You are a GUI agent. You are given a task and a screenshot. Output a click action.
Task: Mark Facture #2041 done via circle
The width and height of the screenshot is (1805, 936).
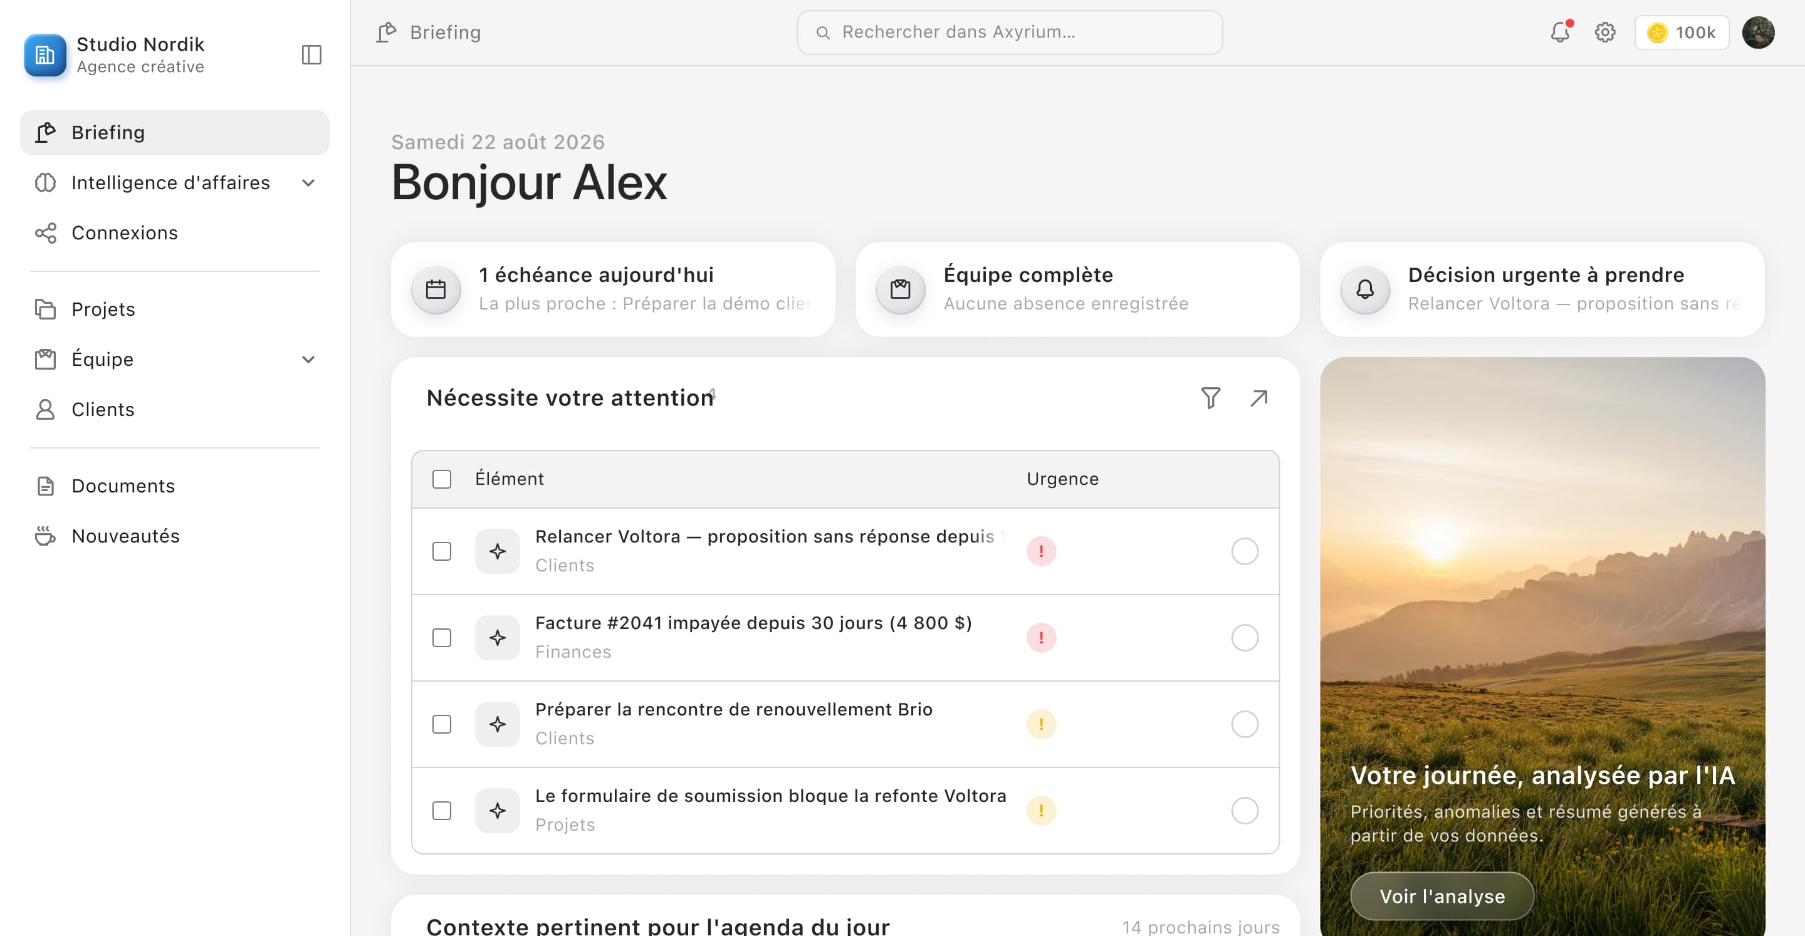[x=1245, y=638]
